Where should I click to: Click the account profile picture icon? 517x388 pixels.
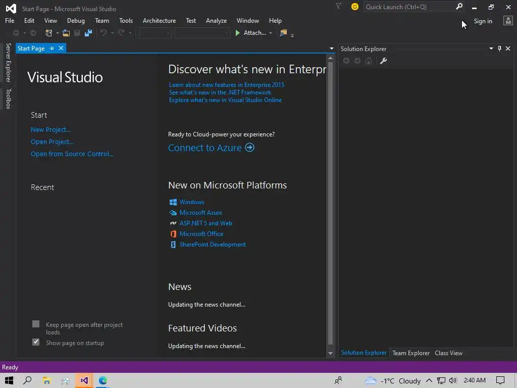[508, 21]
